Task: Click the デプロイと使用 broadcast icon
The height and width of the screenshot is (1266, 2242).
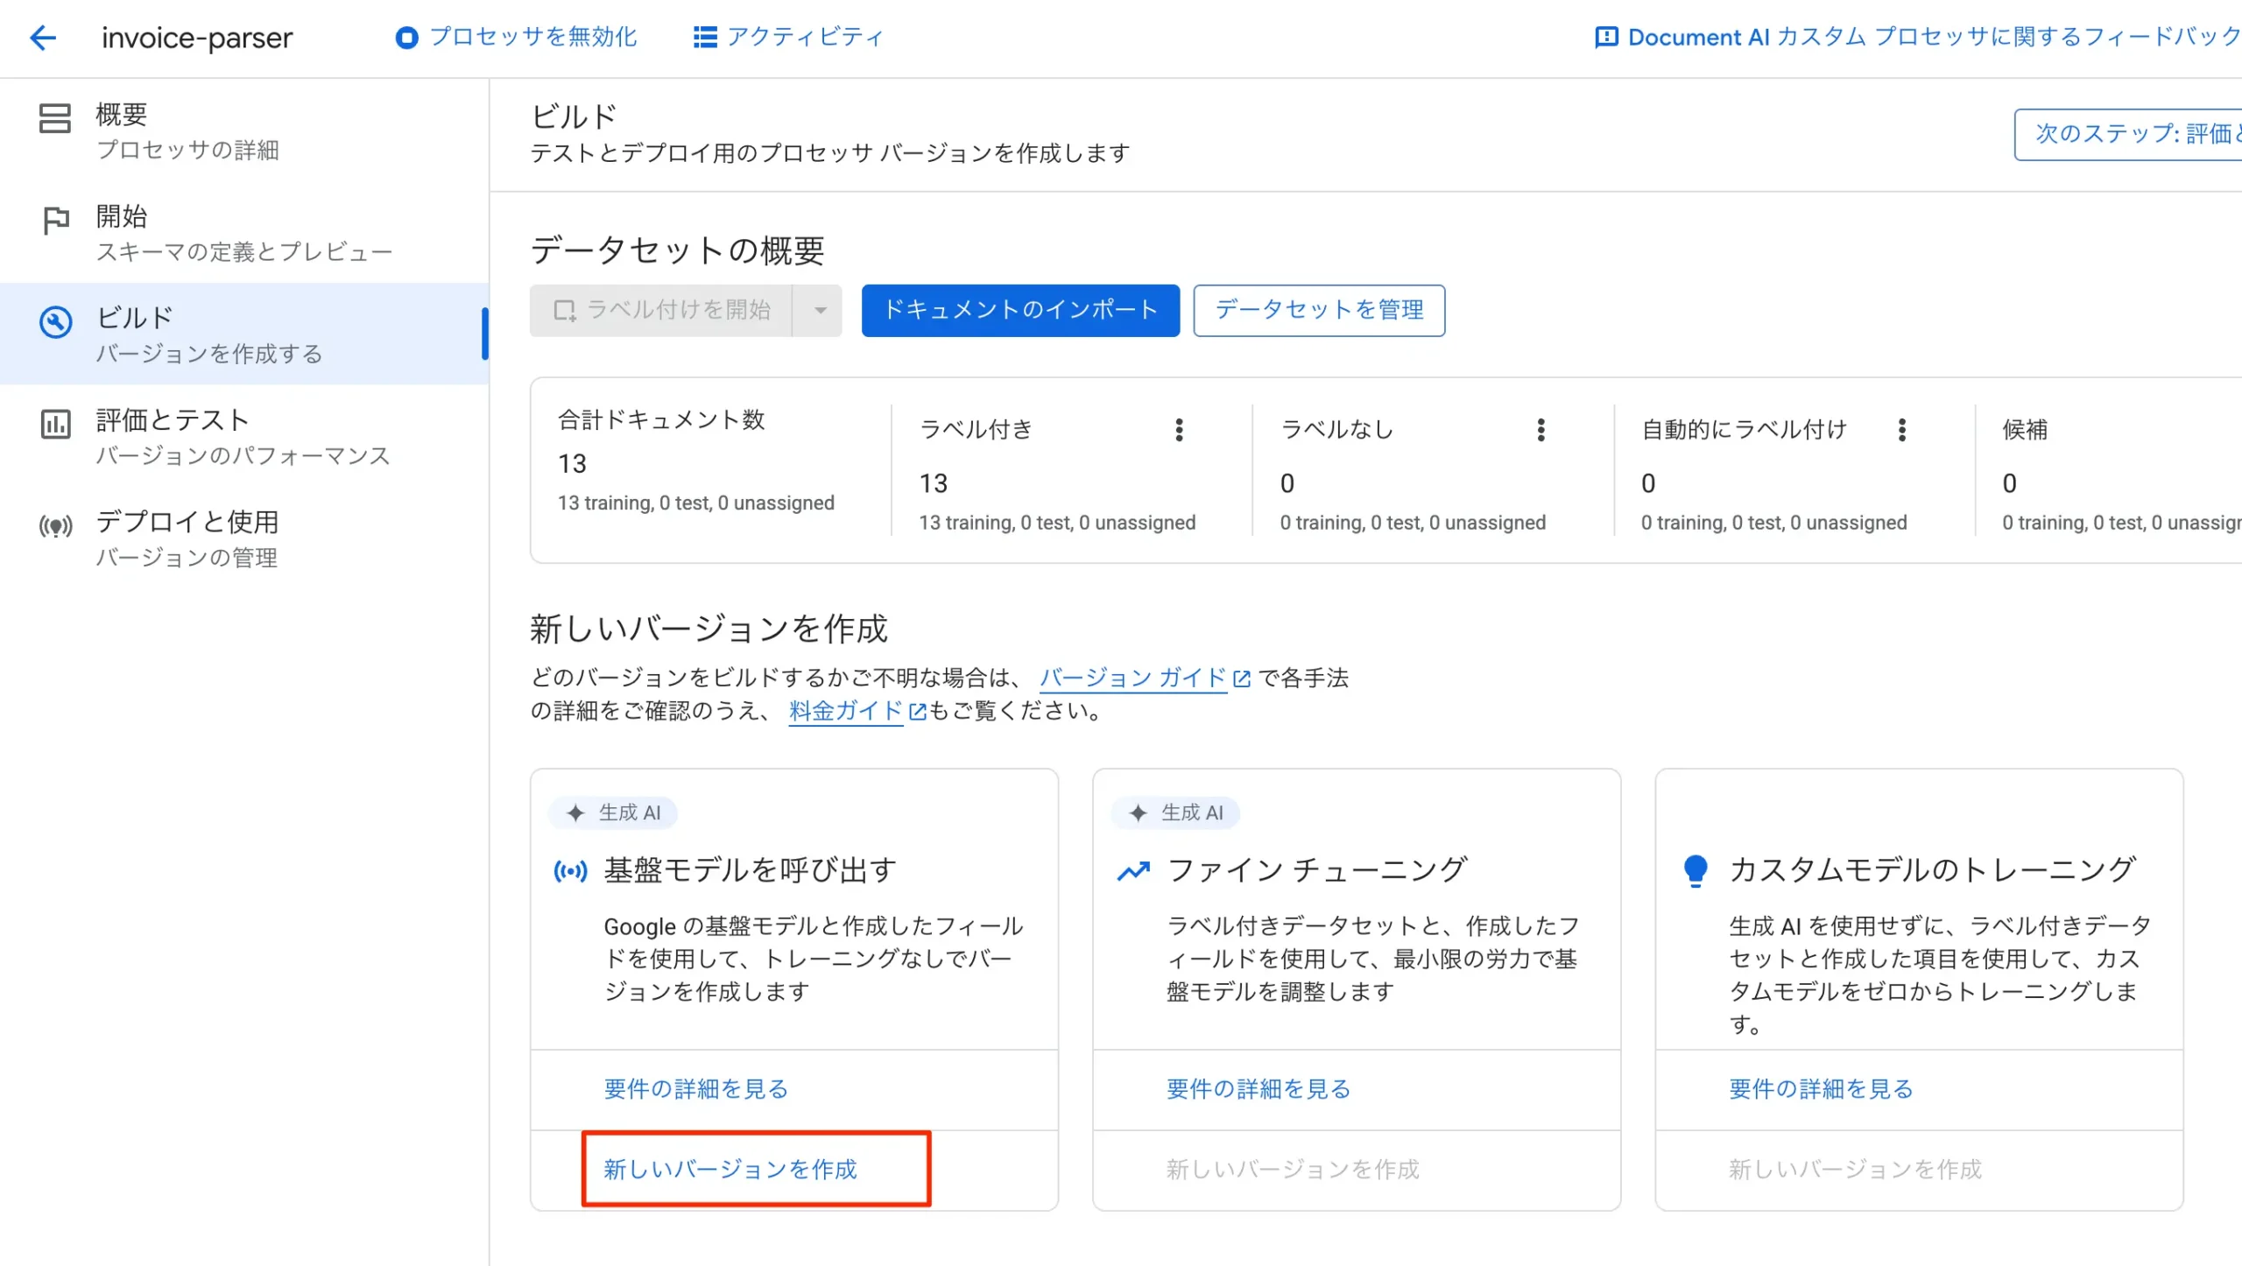Action: pyautogui.click(x=55, y=526)
